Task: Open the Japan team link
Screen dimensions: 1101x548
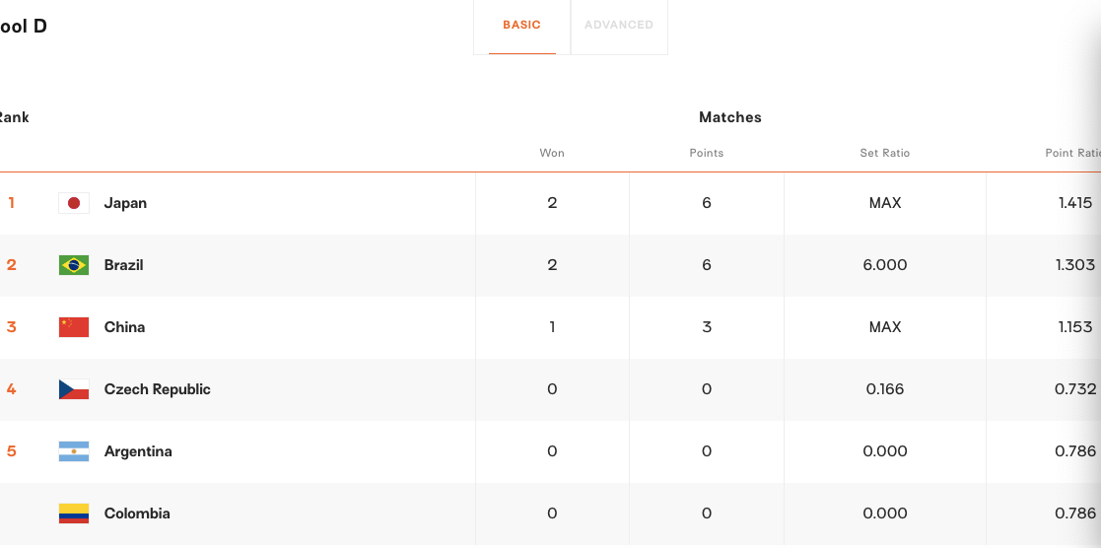Action: tap(126, 203)
